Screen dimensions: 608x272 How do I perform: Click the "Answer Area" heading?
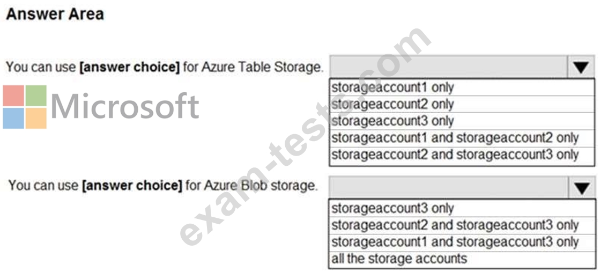pyautogui.click(x=55, y=14)
